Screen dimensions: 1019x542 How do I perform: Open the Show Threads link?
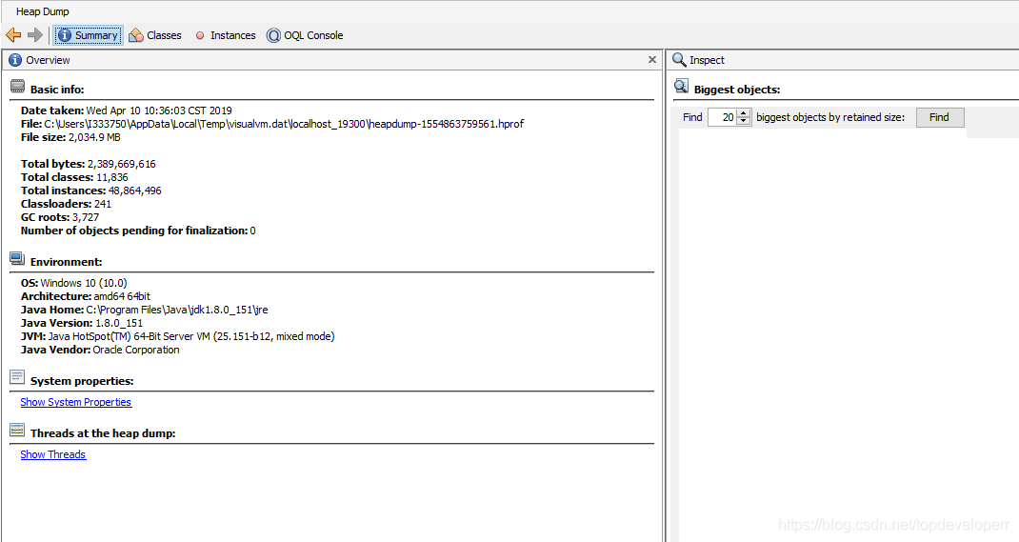(x=53, y=455)
